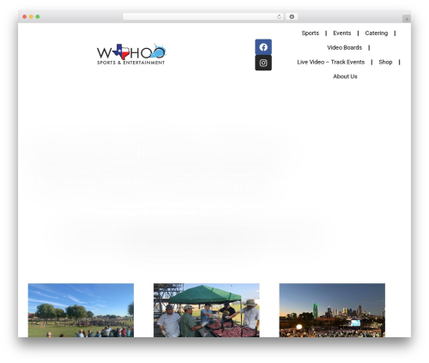
Task: Reload the page with the refresh icon
Action: 279,16
